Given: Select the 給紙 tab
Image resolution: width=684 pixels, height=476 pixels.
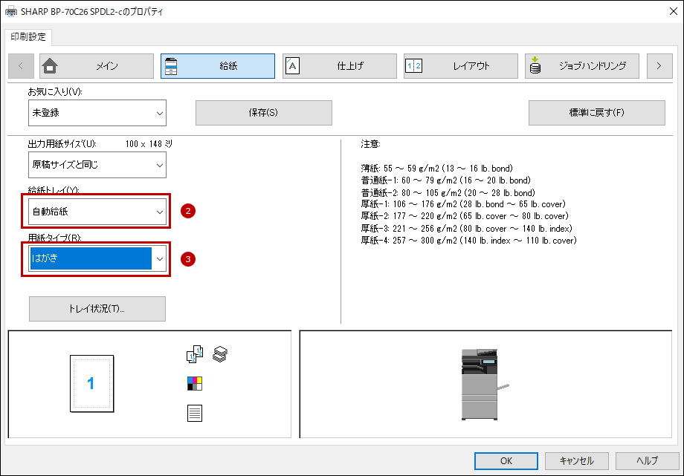Looking at the screenshot, I should (x=218, y=66).
